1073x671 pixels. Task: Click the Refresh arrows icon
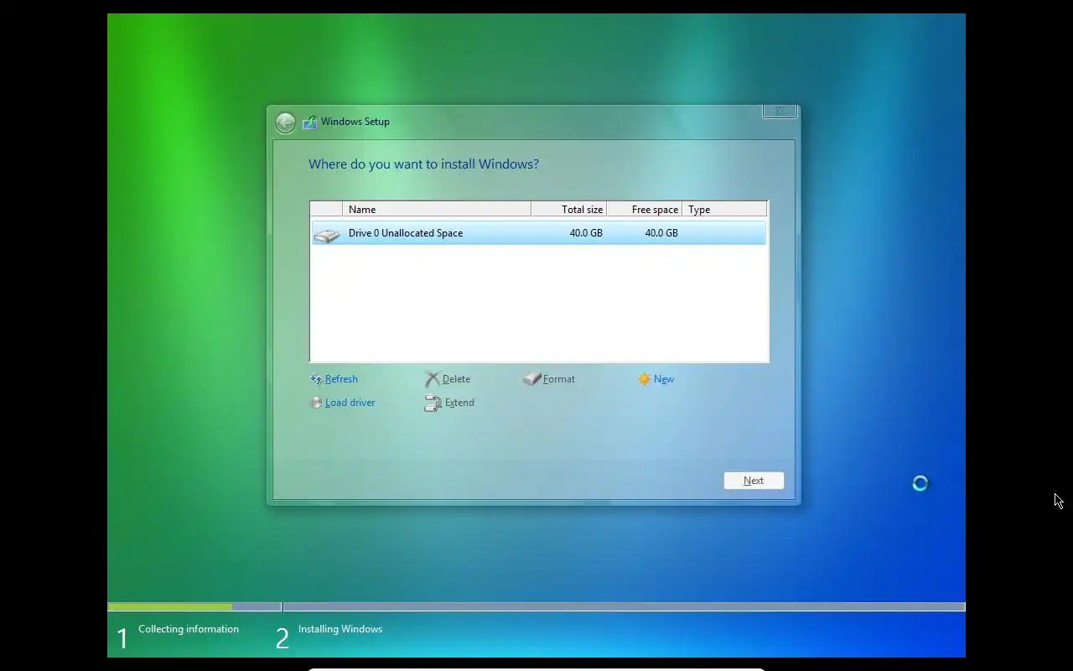[316, 379]
